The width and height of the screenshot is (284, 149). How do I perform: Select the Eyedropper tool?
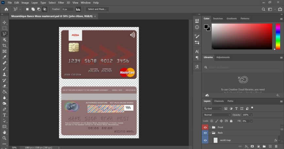click(4, 57)
